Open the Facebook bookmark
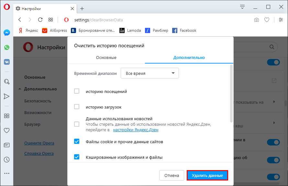 (x=184, y=30)
